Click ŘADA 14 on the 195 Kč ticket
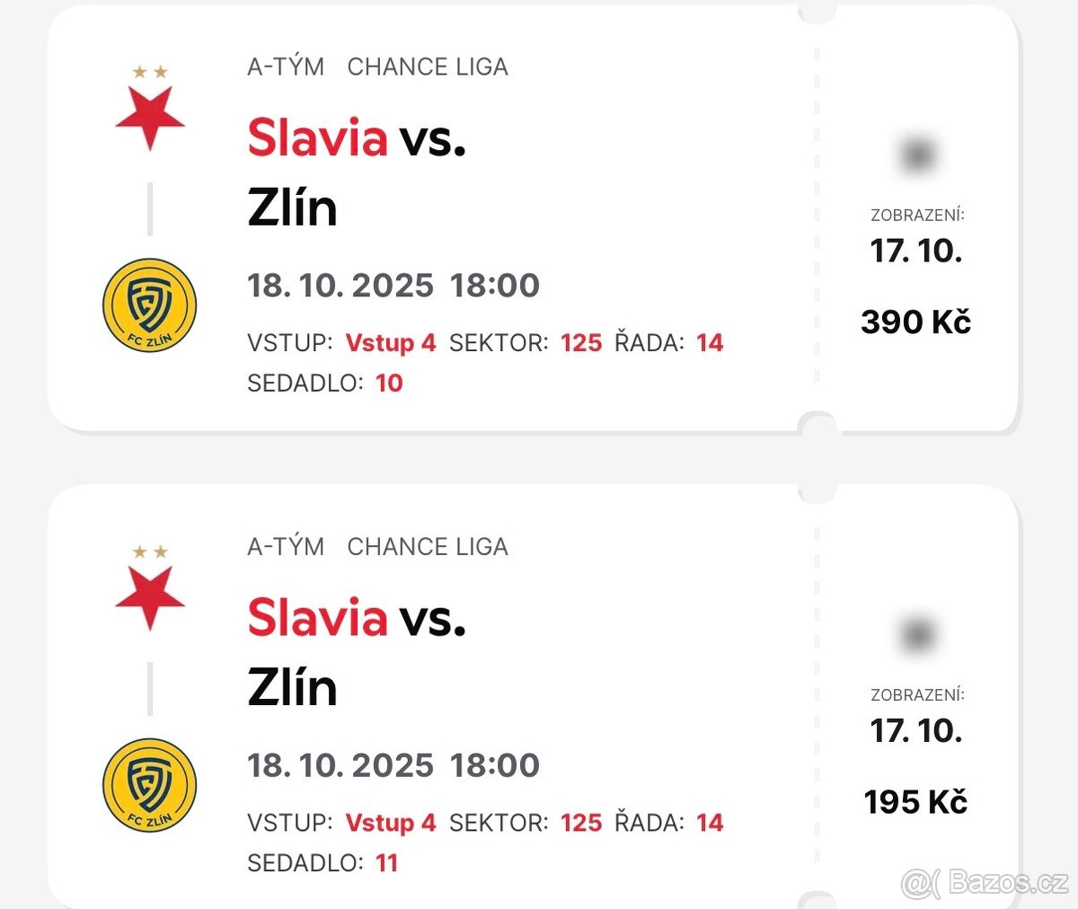The image size is (1078, 909). [x=709, y=822]
